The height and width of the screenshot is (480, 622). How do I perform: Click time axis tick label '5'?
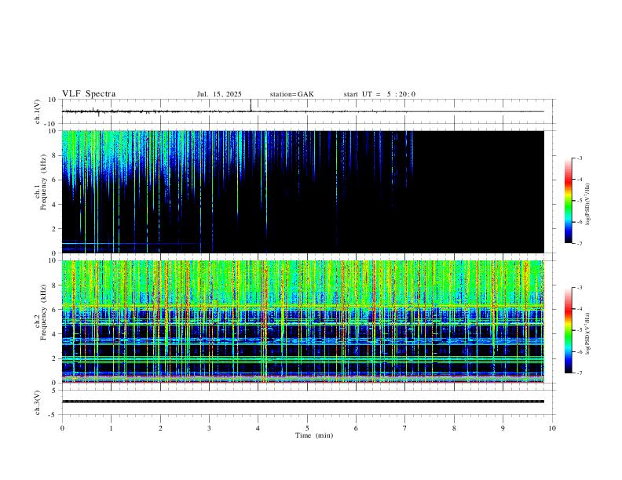(307, 428)
